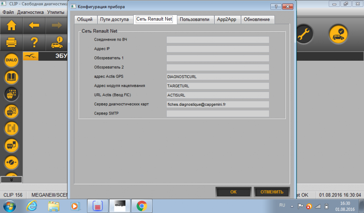Click the Home icon in the toolbar
Image resolution: width=364 pixels, height=213 pixels.
coord(11,25)
